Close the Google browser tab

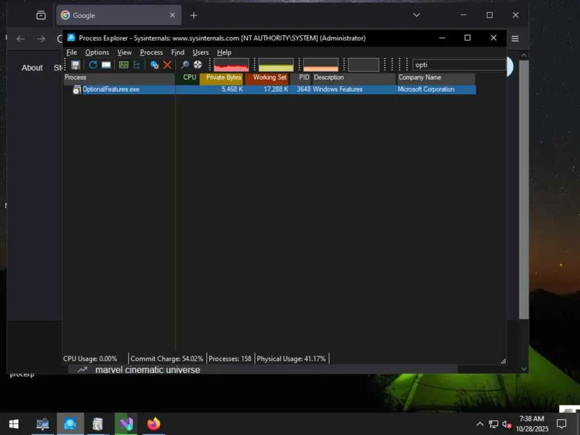172,15
